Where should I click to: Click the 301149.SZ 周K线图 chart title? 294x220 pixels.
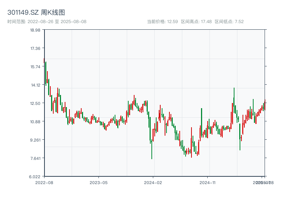click(36, 12)
